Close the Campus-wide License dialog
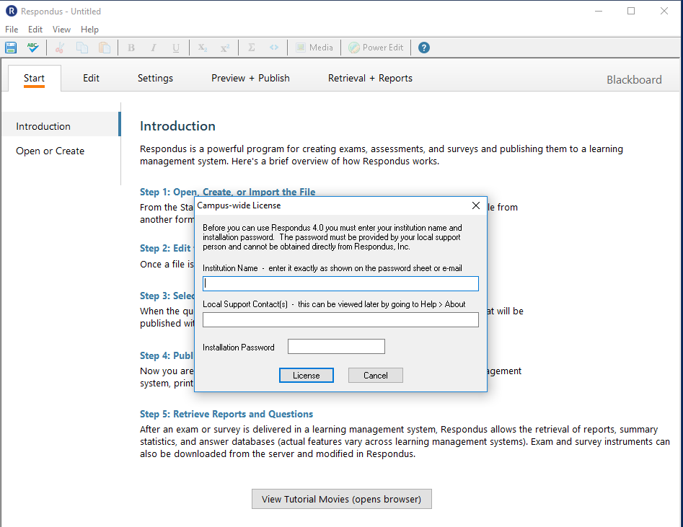Screen dimensions: 683x527 pyautogui.click(x=476, y=205)
